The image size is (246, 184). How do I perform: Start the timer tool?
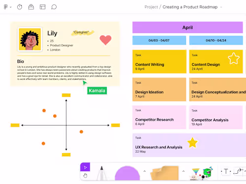(20, 7)
